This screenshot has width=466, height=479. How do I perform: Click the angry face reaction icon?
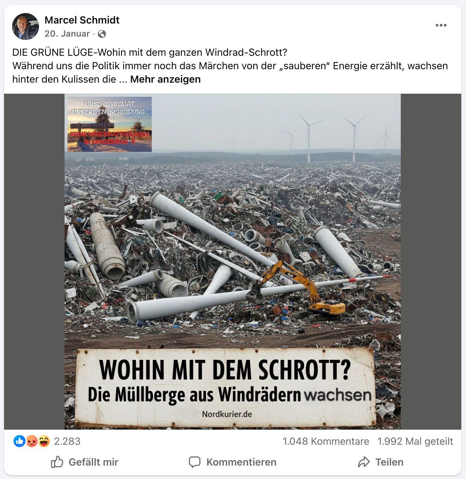tap(32, 441)
